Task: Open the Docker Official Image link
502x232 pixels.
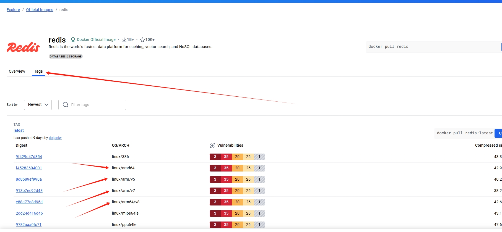Action: (96, 39)
